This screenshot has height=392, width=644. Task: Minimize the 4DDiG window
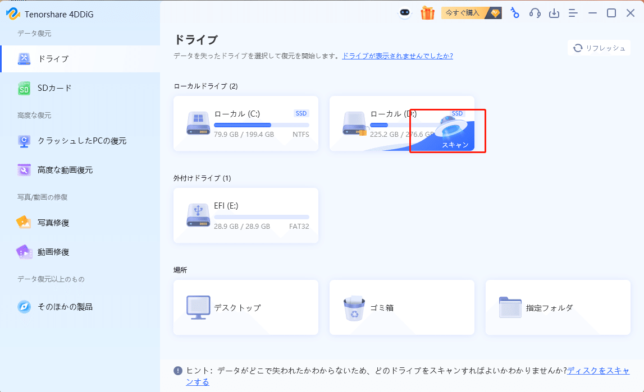[x=592, y=13]
